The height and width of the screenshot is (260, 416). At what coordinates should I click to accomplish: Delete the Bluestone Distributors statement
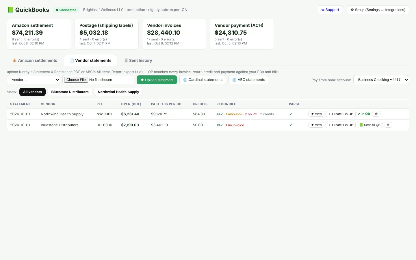pos(388,125)
